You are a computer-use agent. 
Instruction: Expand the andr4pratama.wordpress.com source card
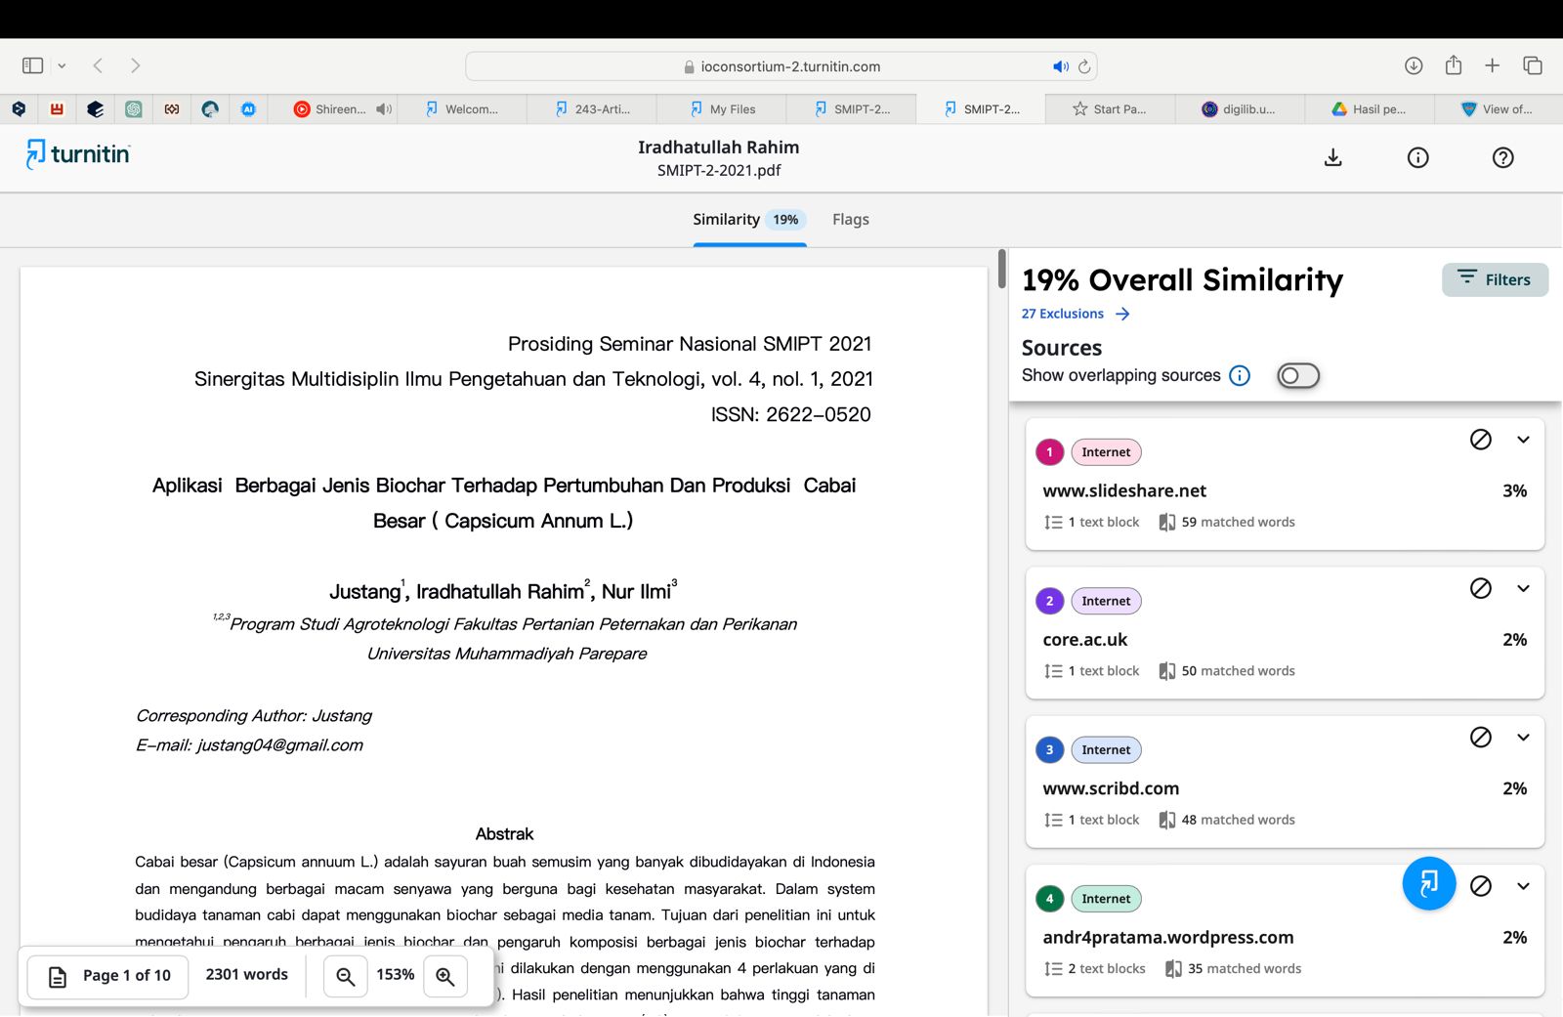1523,886
